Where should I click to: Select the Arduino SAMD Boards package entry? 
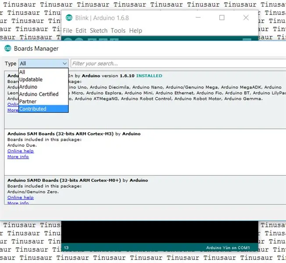(x=145, y=190)
